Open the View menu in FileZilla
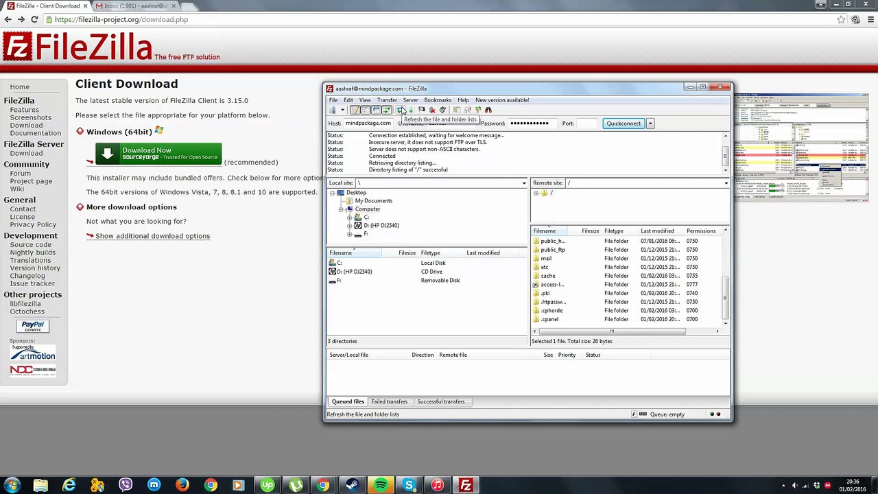This screenshot has width=878, height=494. pyautogui.click(x=365, y=100)
